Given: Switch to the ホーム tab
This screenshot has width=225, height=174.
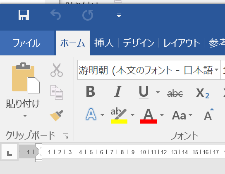Looking at the screenshot, I should point(73,43).
